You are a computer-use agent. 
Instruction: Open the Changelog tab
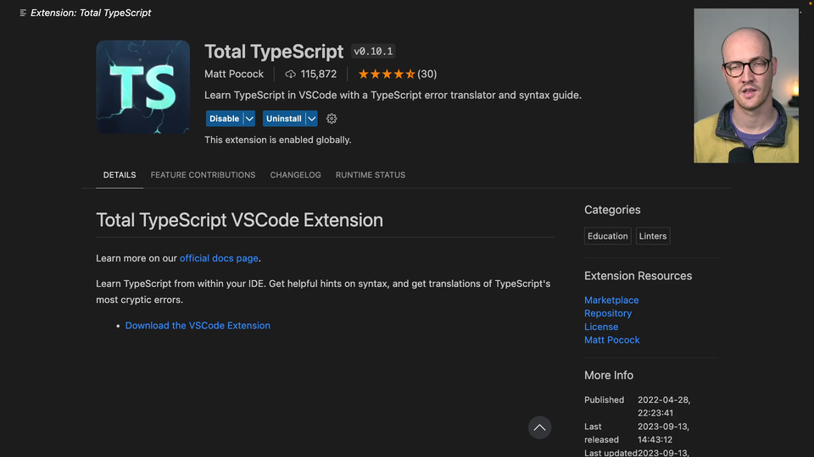click(295, 175)
